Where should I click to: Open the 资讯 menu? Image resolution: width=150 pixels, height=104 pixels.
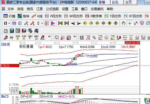[x=30, y=9]
